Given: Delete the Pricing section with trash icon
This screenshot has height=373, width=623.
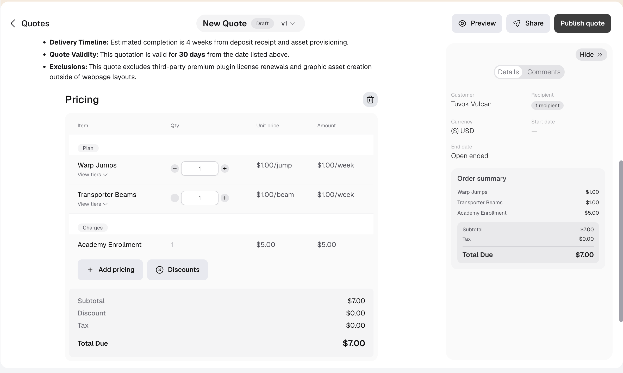Looking at the screenshot, I should (x=370, y=100).
